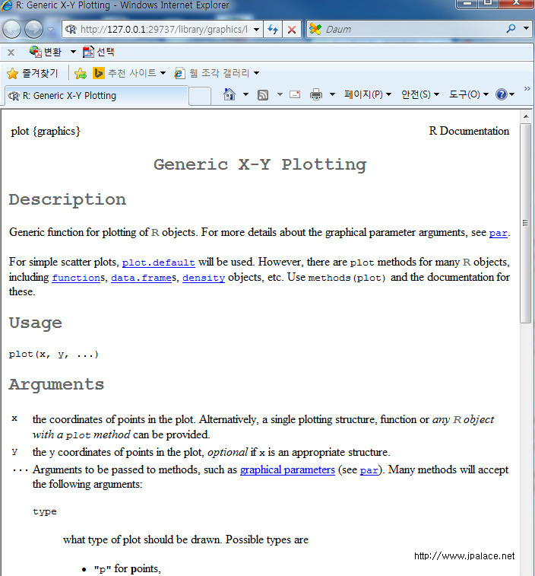Click the Home icon

pyautogui.click(x=230, y=94)
